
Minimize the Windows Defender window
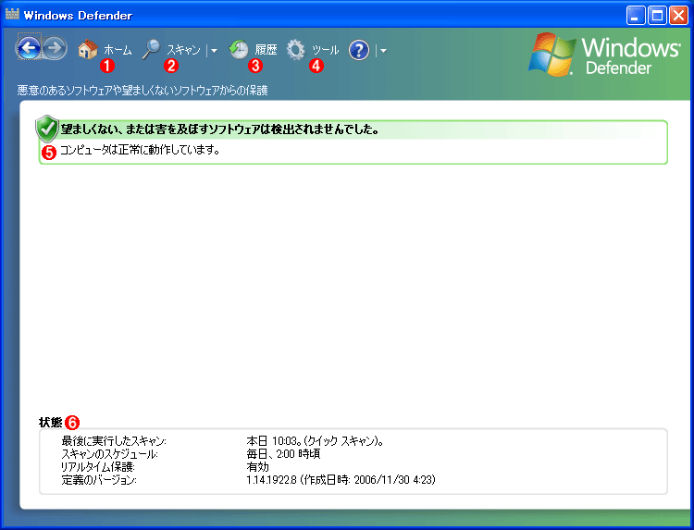click(636, 16)
